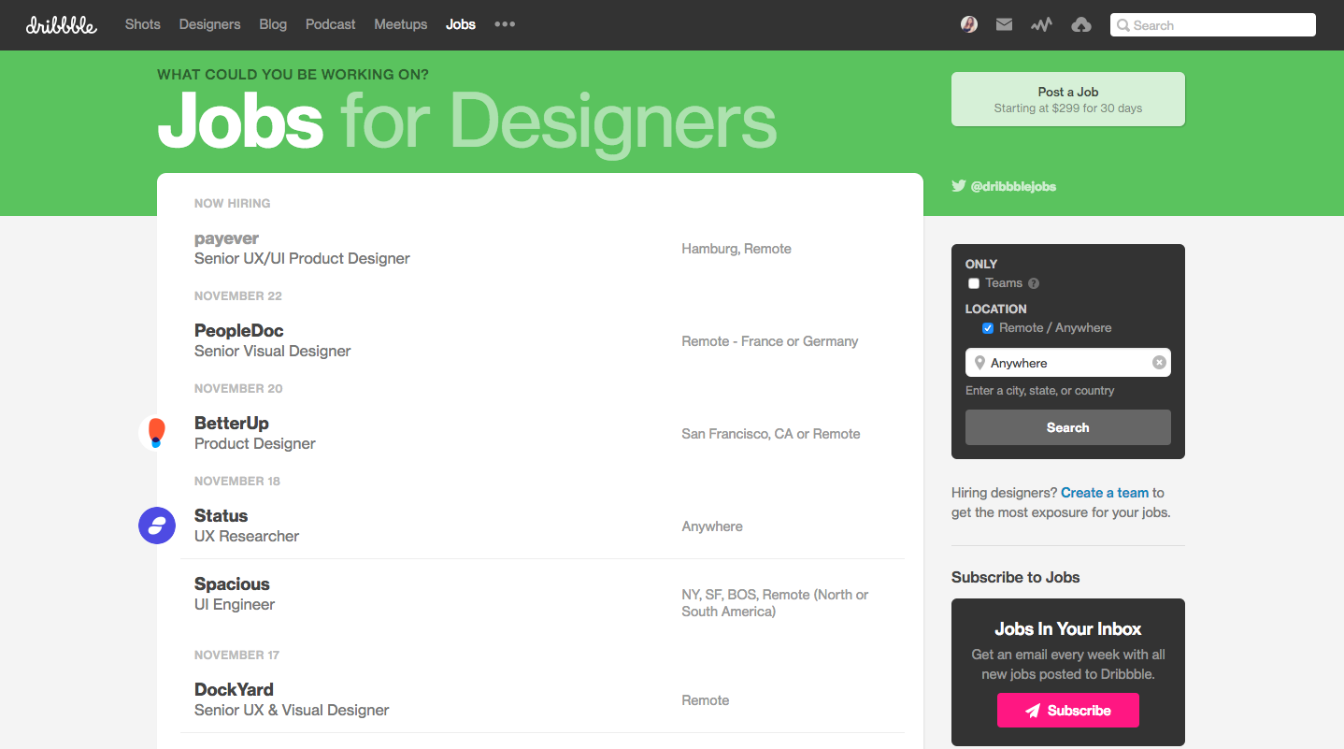Toggle the Teams only checkbox
The image size is (1344, 749).
pyautogui.click(x=974, y=283)
